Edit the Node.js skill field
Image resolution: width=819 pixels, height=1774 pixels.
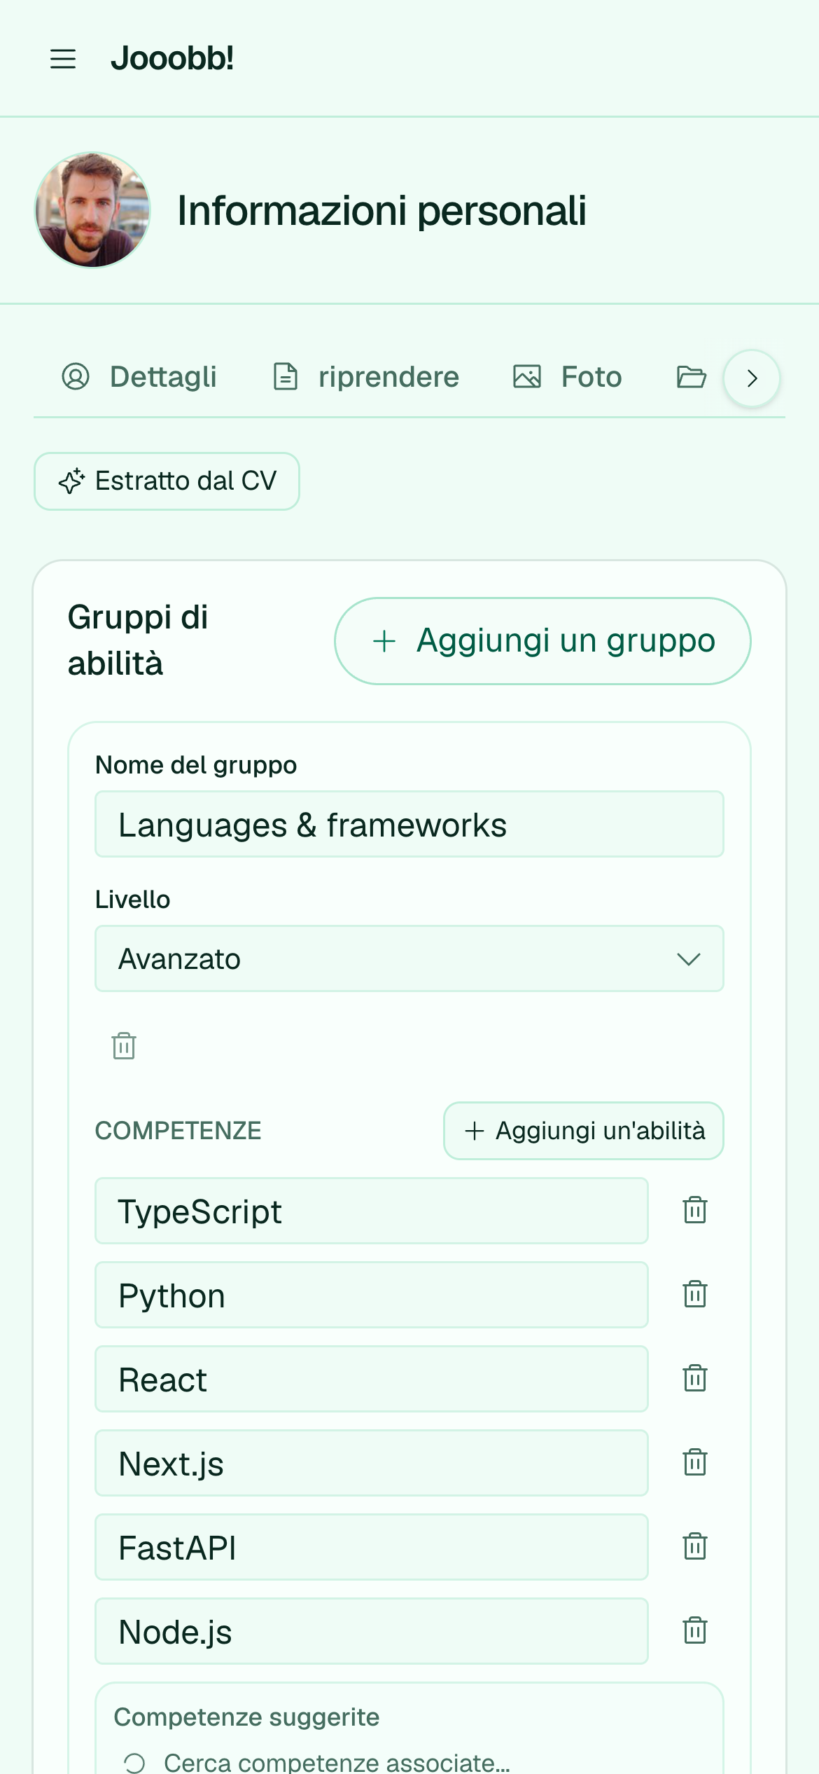tap(372, 1631)
